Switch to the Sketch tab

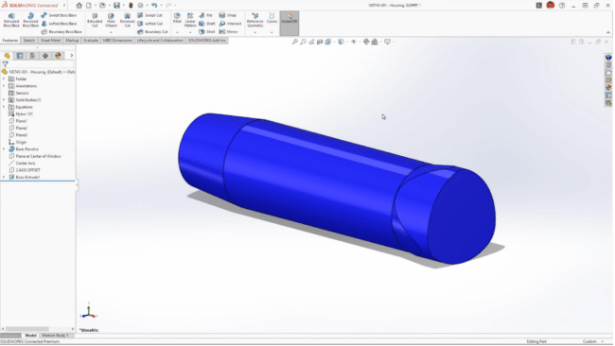[x=29, y=41]
